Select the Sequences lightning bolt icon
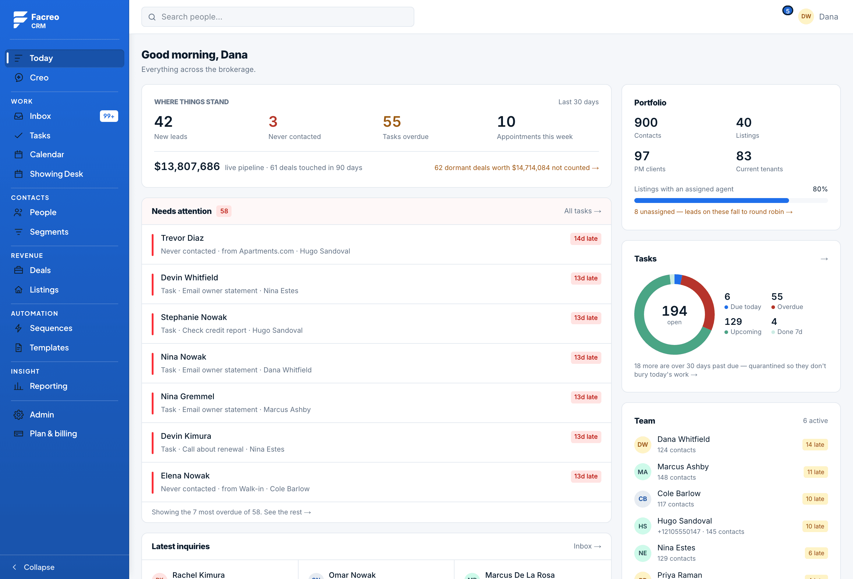Viewport: 853px width, 579px height. [x=19, y=328]
